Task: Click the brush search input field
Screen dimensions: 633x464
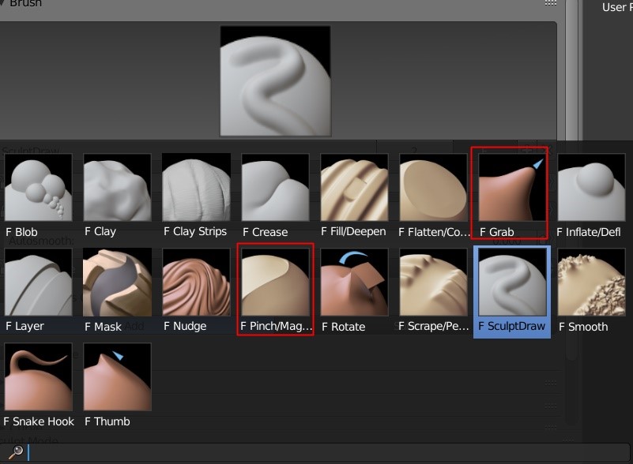Action: tap(315, 452)
